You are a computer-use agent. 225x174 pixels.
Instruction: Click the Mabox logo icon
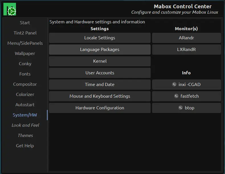click(x=10, y=9)
